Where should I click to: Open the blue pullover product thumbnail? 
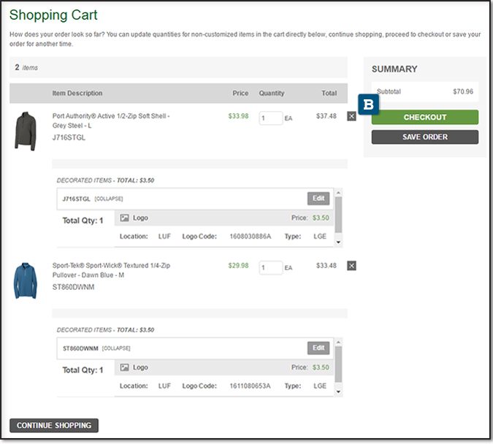point(25,280)
